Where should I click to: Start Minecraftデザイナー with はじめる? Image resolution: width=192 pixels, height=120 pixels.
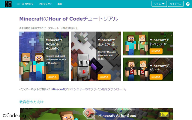point(156,77)
